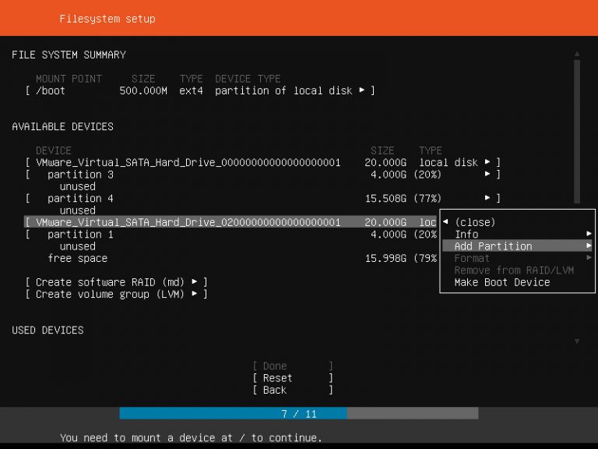Select the /boot mount point row
Screen dimensions: 598x449
click(200, 91)
